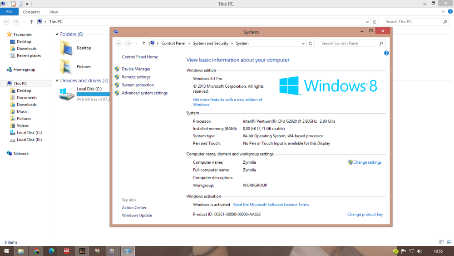
Task: Open Remote settings link
Action: [x=136, y=77]
